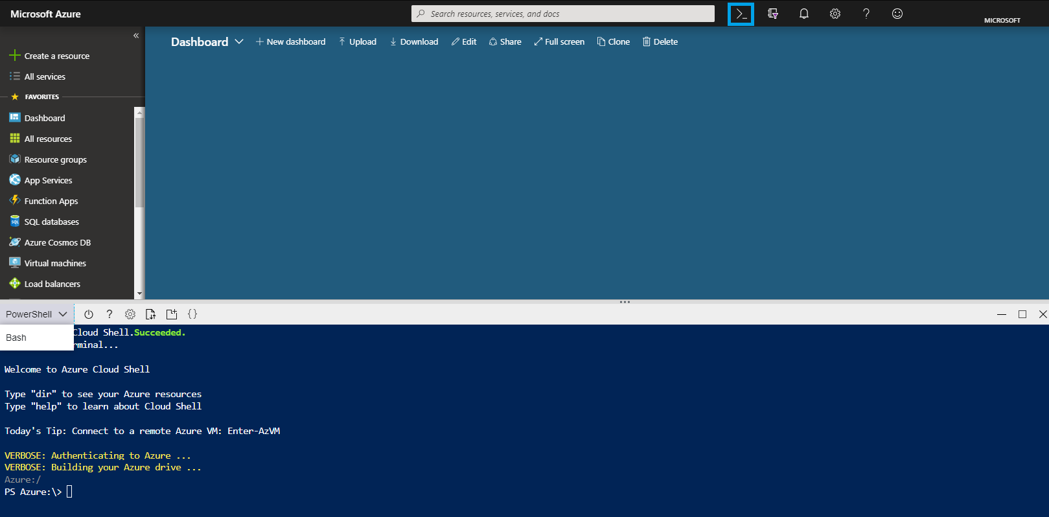
Task: Focus the Search resources, services, and docs field
Action: pyautogui.click(x=562, y=14)
